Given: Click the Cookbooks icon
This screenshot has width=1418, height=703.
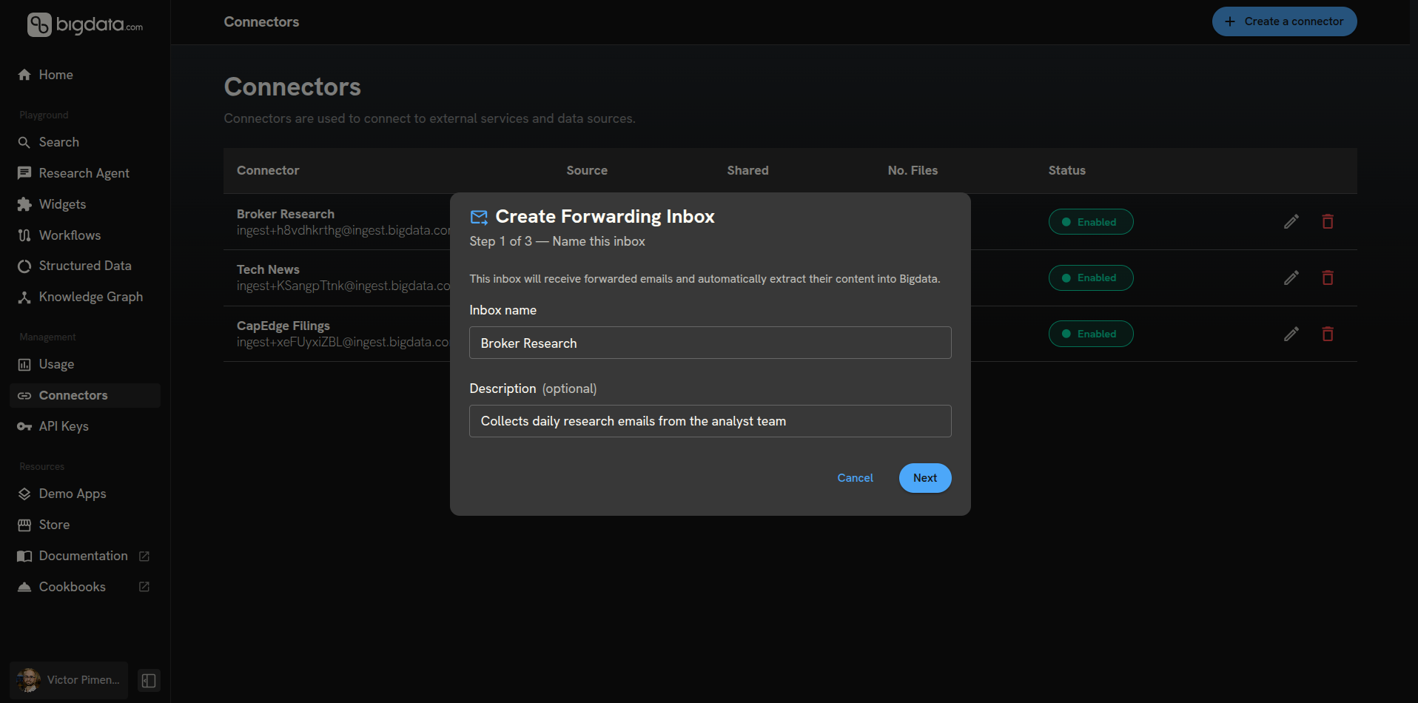Looking at the screenshot, I should [x=24, y=587].
